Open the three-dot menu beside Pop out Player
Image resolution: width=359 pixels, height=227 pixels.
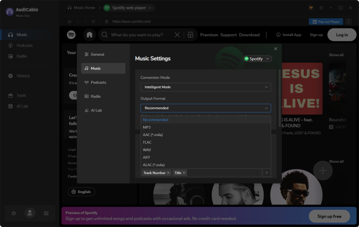coord(348,21)
